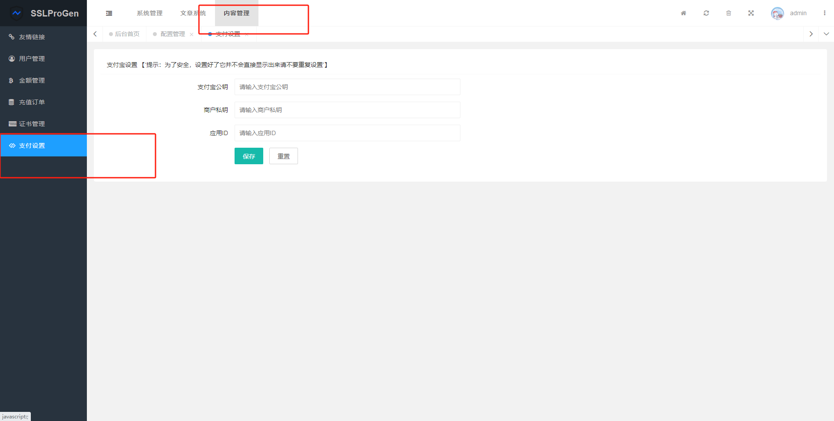Click the refresh icon in header
This screenshot has height=421, width=834.
point(706,13)
